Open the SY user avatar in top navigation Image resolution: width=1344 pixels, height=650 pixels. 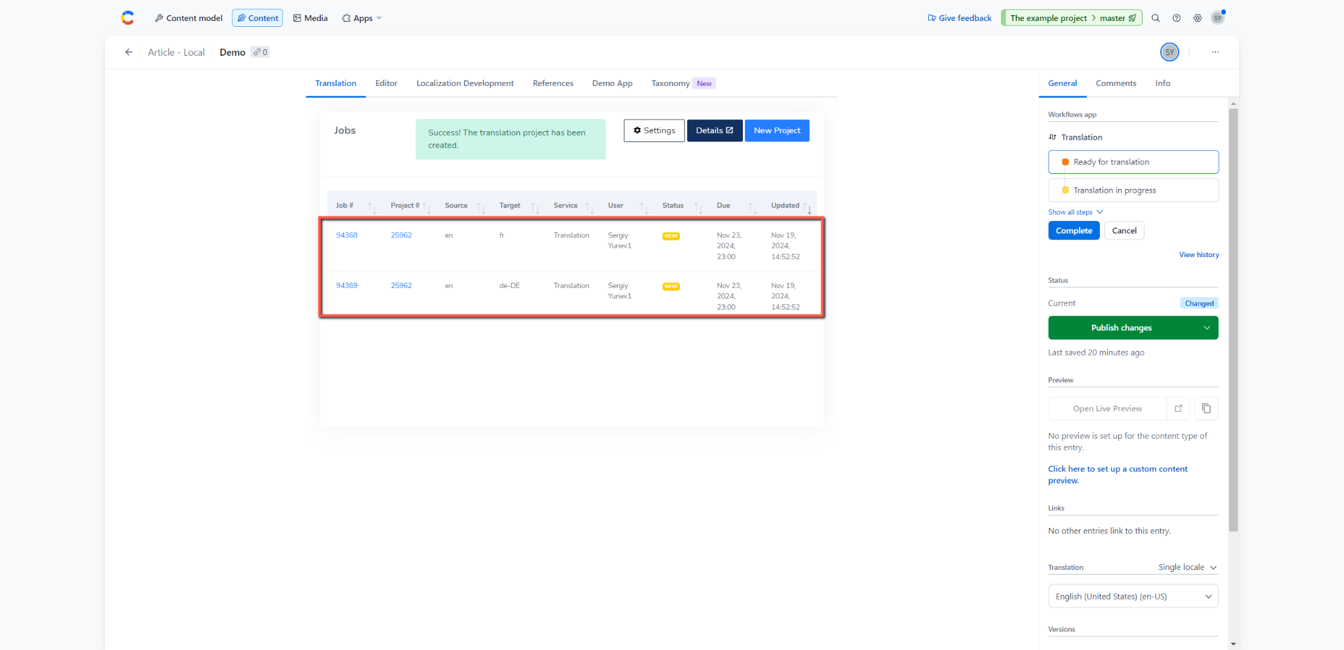(x=1218, y=18)
